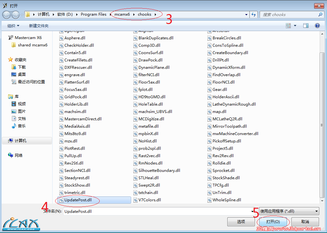Select 网络 network in sidebar

(15, 155)
